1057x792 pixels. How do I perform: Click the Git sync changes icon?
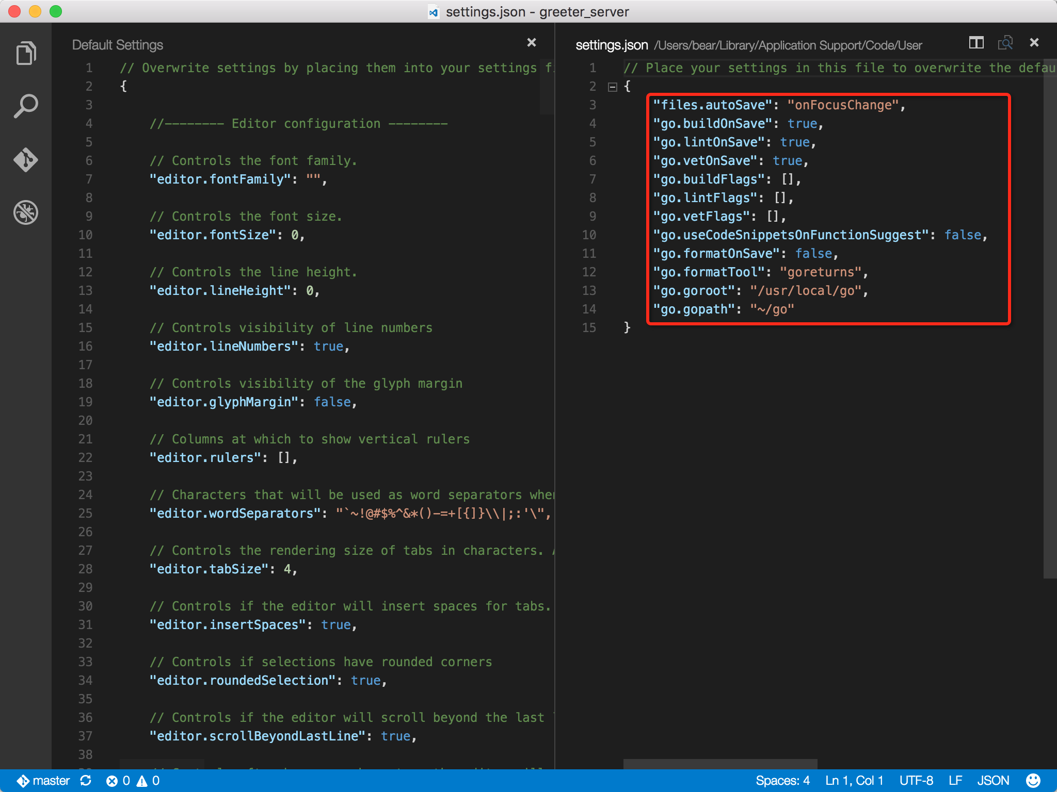[x=86, y=781]
